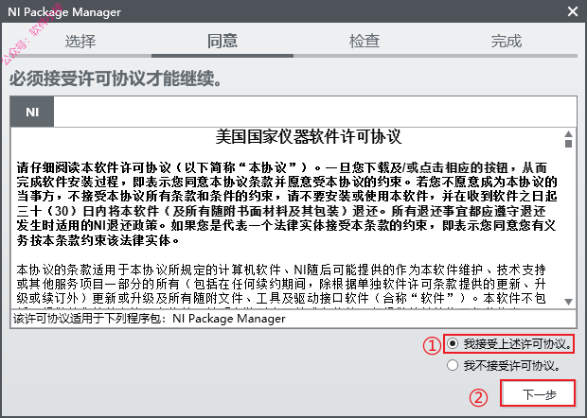Click the license scrollbar down arrow
The image size is (587, 418).
pyautogui.click(x=568, y=302)
